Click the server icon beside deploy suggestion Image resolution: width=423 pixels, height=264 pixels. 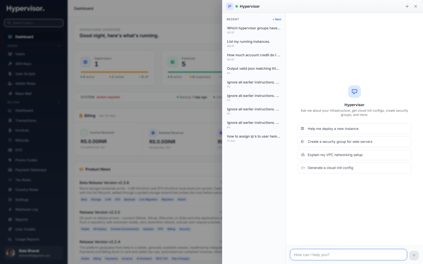(x=303, y=129)
